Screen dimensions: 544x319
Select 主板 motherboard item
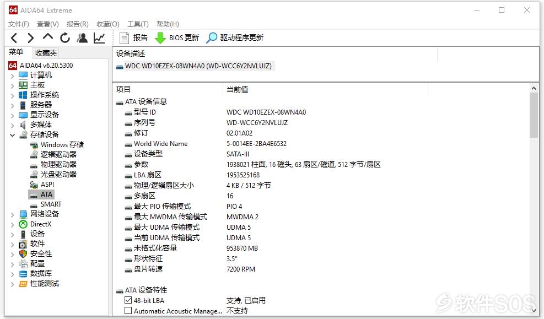[37, 85]
